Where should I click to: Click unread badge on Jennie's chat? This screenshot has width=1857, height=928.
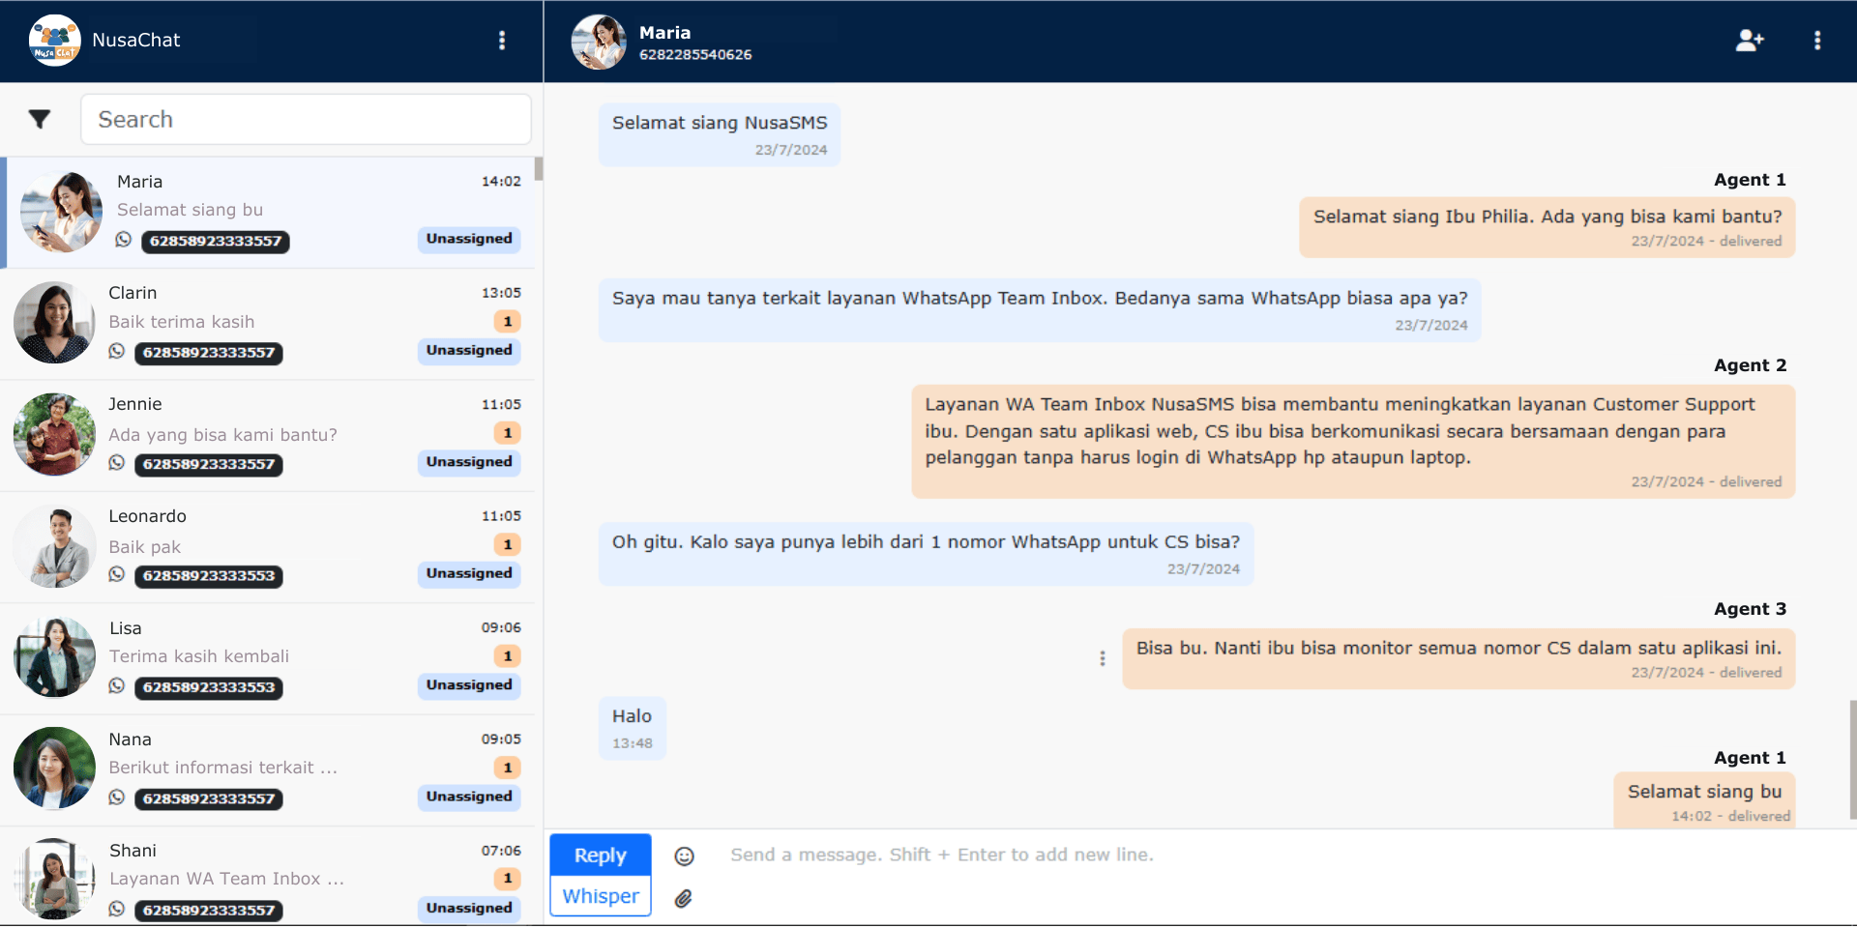click(507, 433)
